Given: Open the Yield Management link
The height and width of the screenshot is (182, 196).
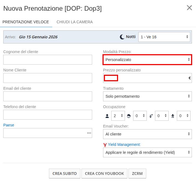Looking at the screenshot, I should 124,145.
